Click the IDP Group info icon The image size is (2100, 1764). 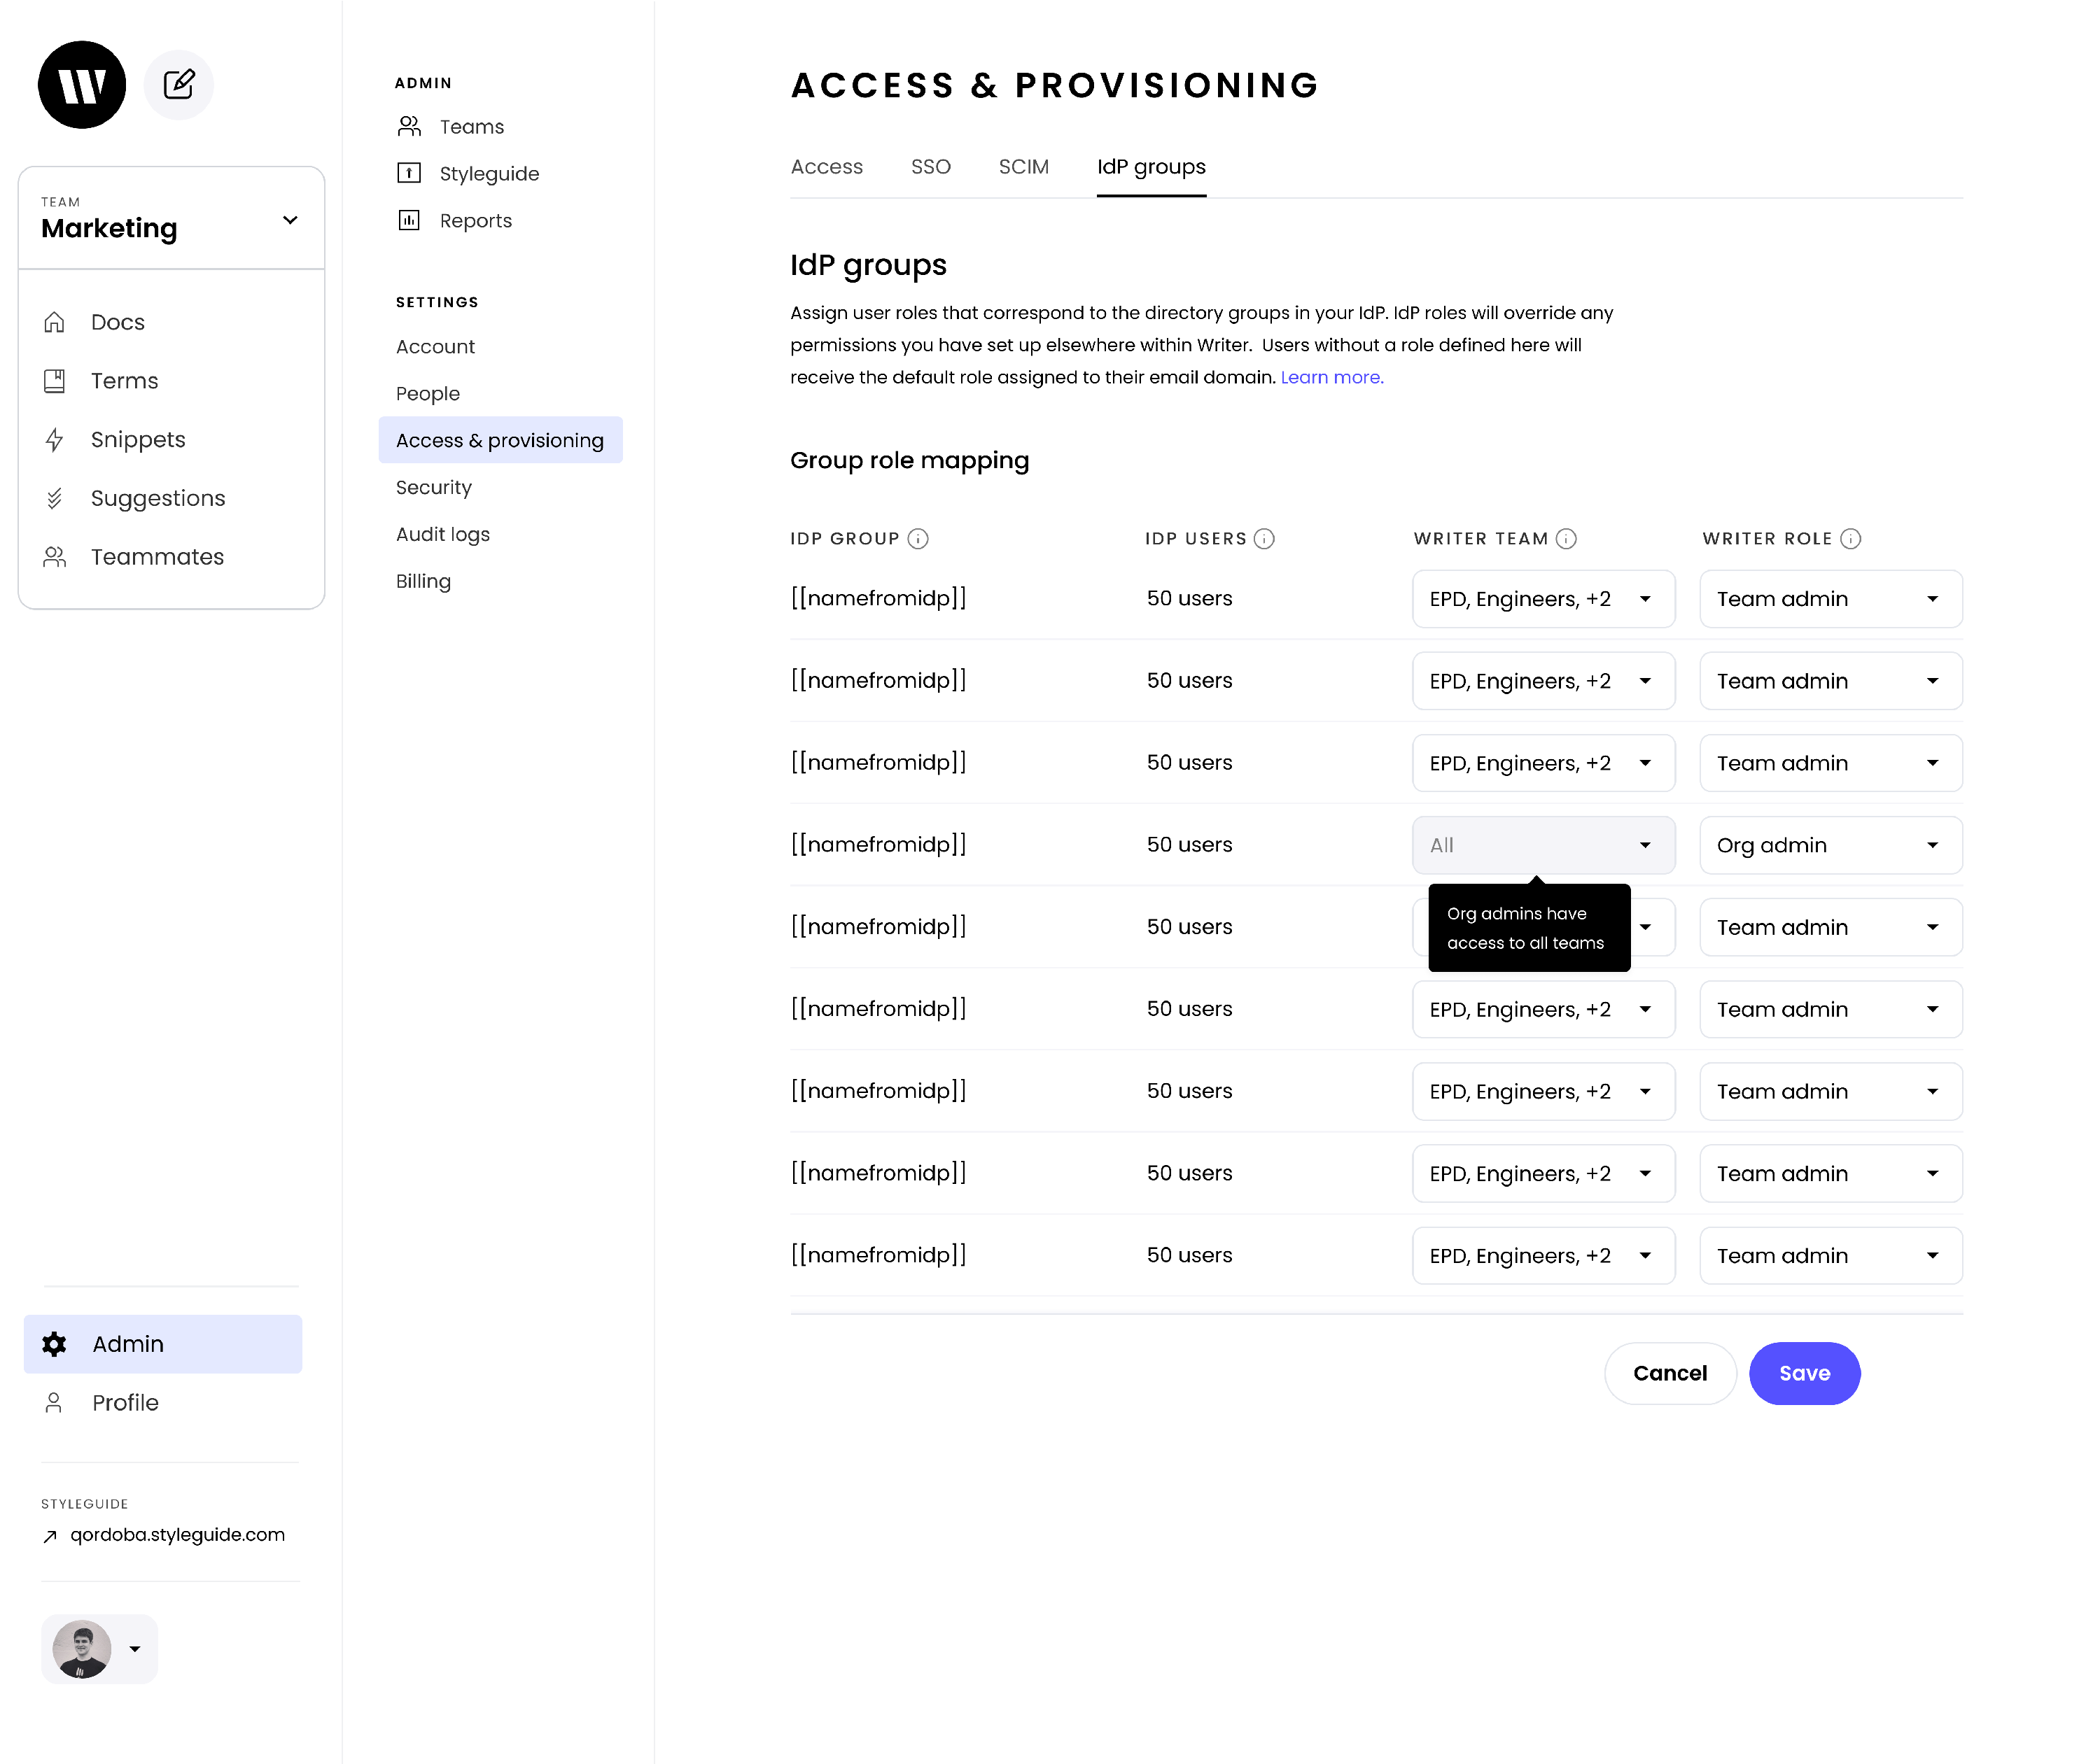click(x=918, y=539)
